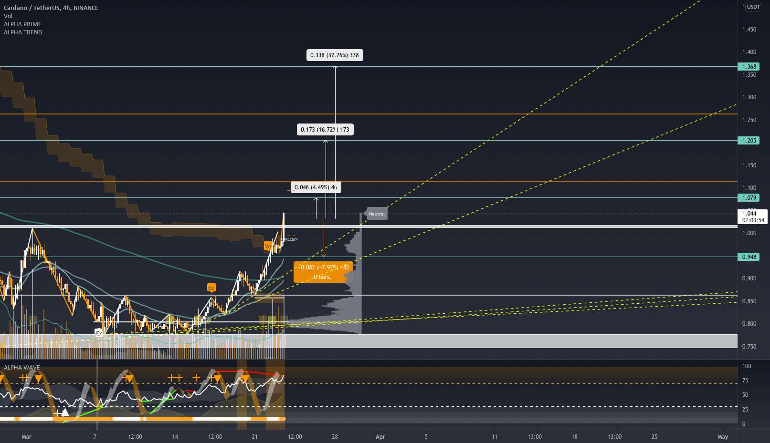770x443 pixels.
Task: Click the Neutral callout label
Action: coord(376,214)
